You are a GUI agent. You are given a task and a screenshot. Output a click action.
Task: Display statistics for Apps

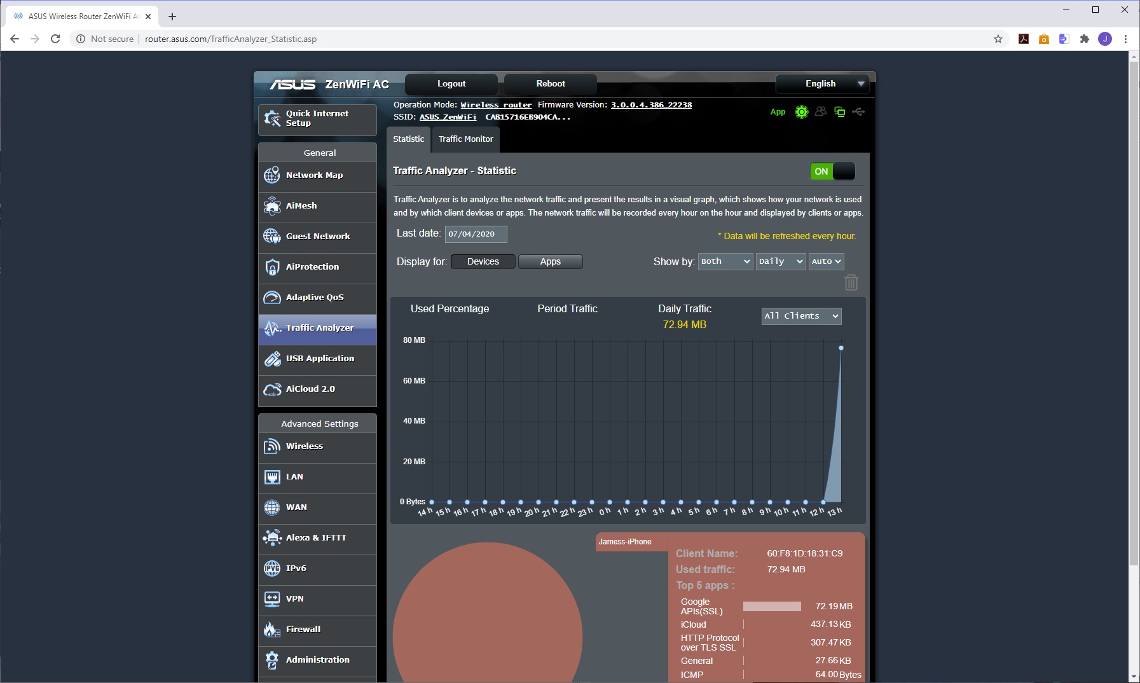[551, 261]
